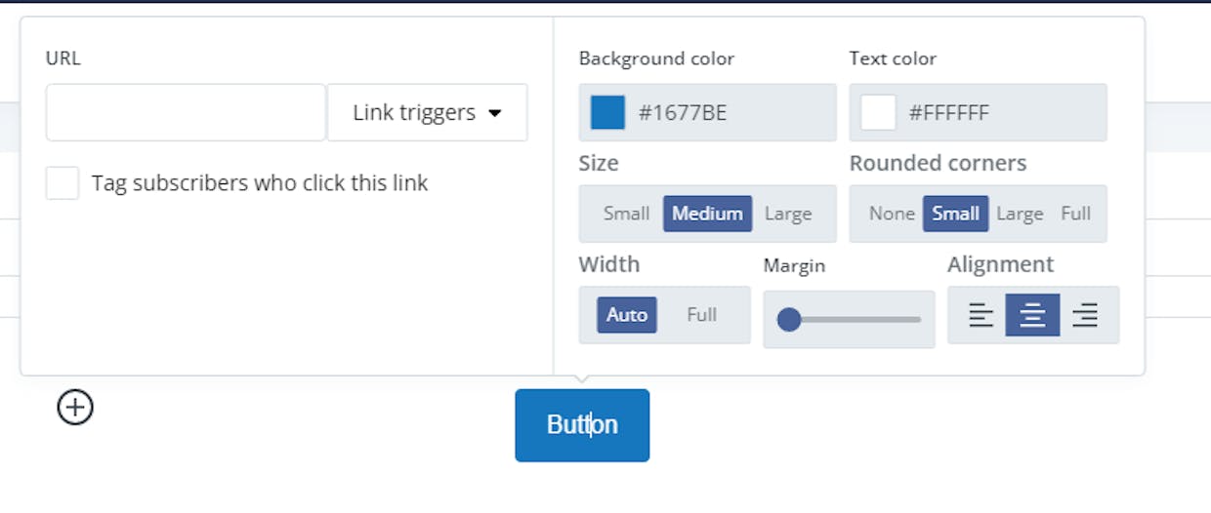The image size is (1211, 513).
Task: Click the circled plus add-block icon
Action: (x=75, y=407)
